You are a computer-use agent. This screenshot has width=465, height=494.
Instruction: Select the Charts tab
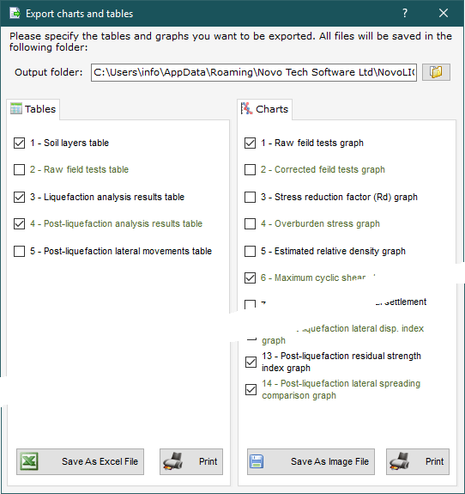(x=264, y=109)
